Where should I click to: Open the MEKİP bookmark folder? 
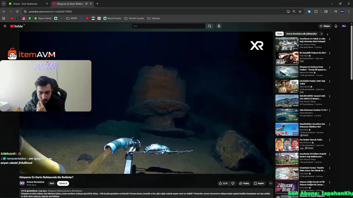(72, 18)
